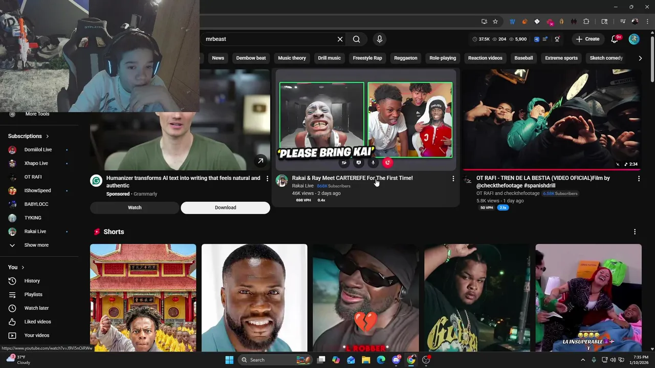Select the Reggaeton chip
The image size is (655, 368).
[406, 58]
